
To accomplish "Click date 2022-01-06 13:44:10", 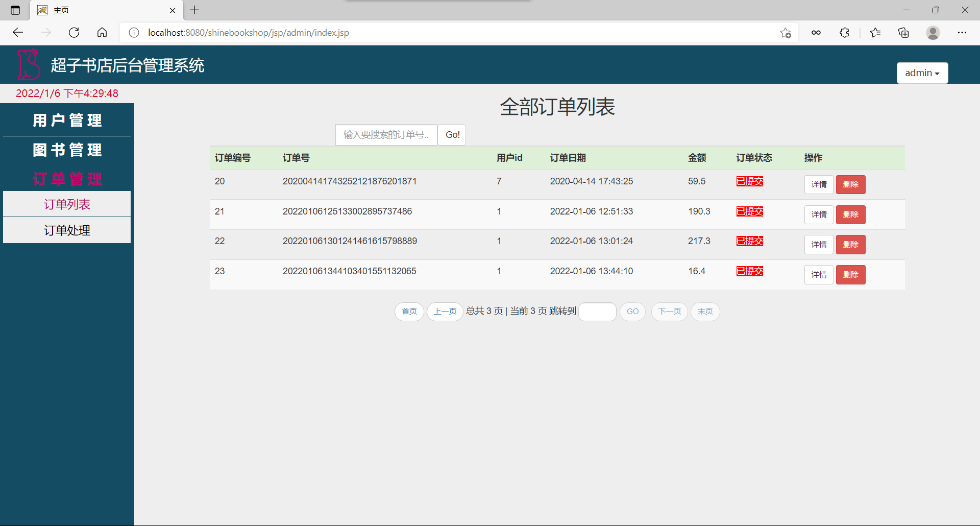I will pos(592,271).
